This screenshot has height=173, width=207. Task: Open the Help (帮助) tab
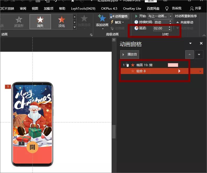tap(62, 9)
